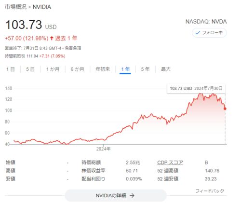Open the CDP スコア link
Viewport: 241px width, 203px height.
pyautogui.click(x=170, y=162)
